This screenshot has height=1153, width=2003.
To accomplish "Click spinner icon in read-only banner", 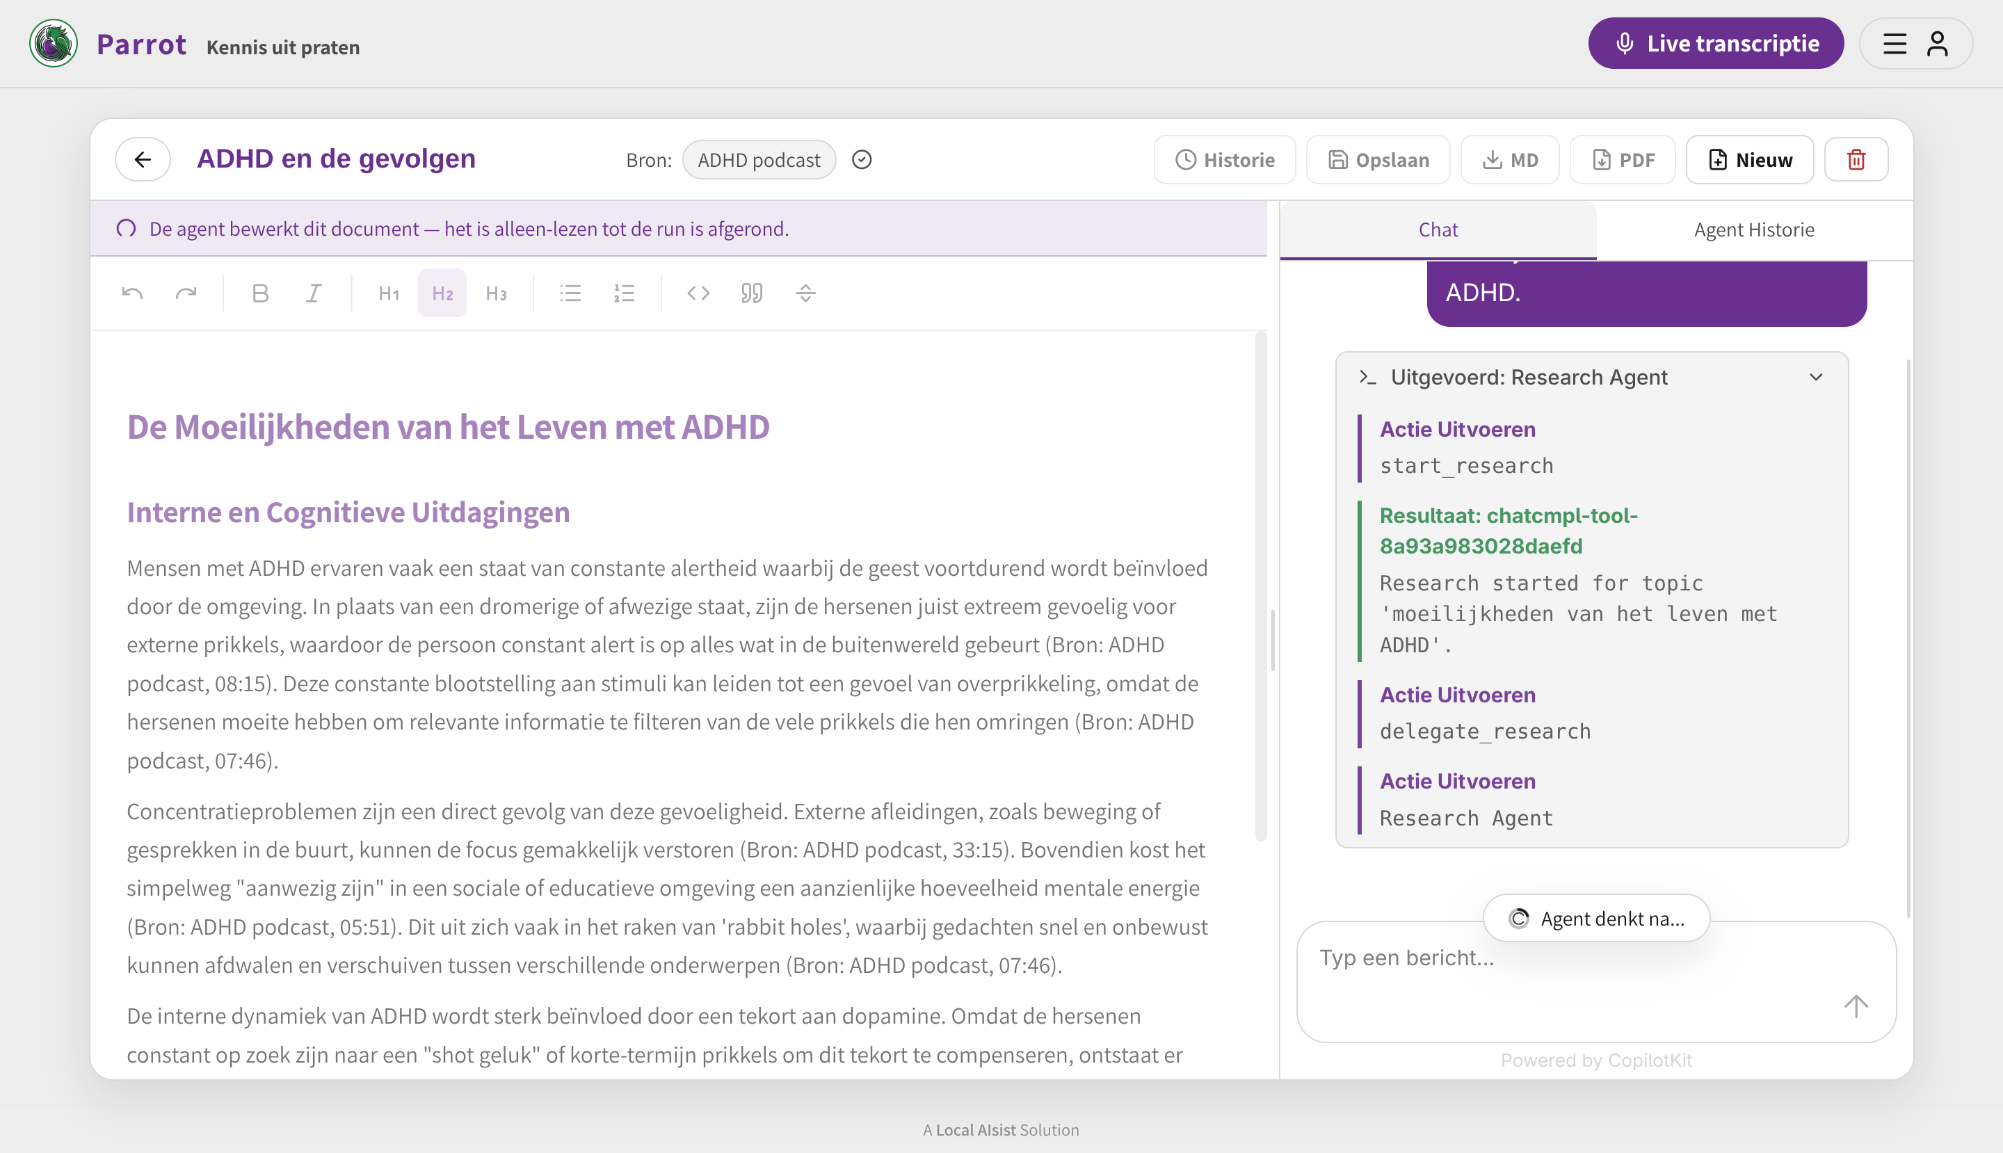I will pos(126,229).
